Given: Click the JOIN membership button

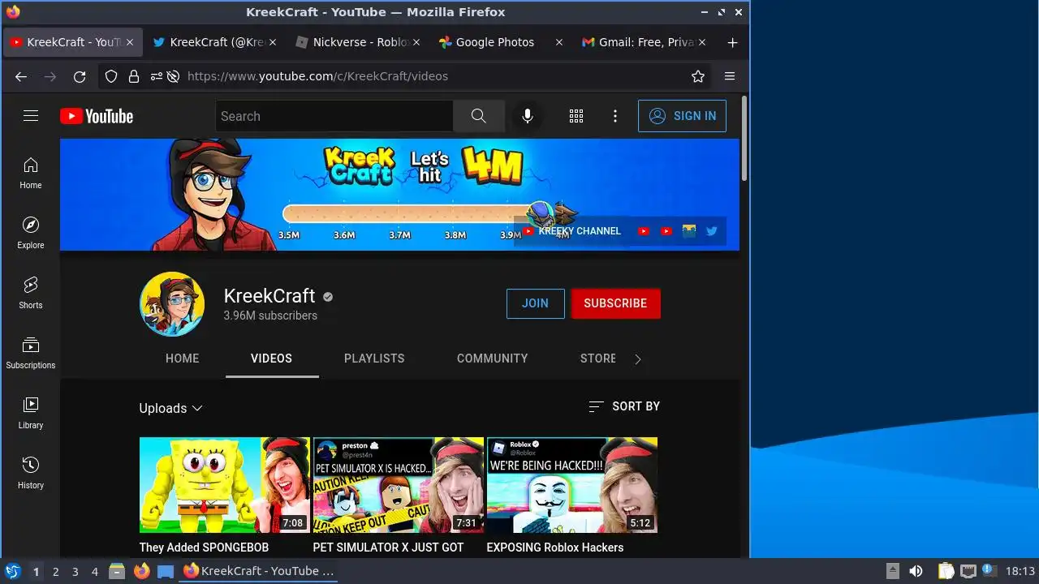Looking at the screenshot, I should click(535, 303).
